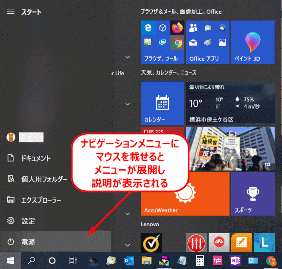The height and width of the screenshot is (269, 282).
Task: Open ドキュメント in navigation menu
Action: point(36,158)
